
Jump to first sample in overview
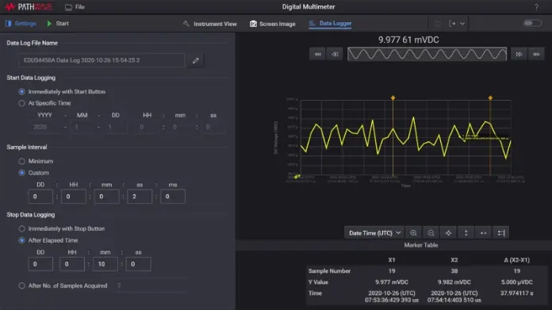[317, 54]
